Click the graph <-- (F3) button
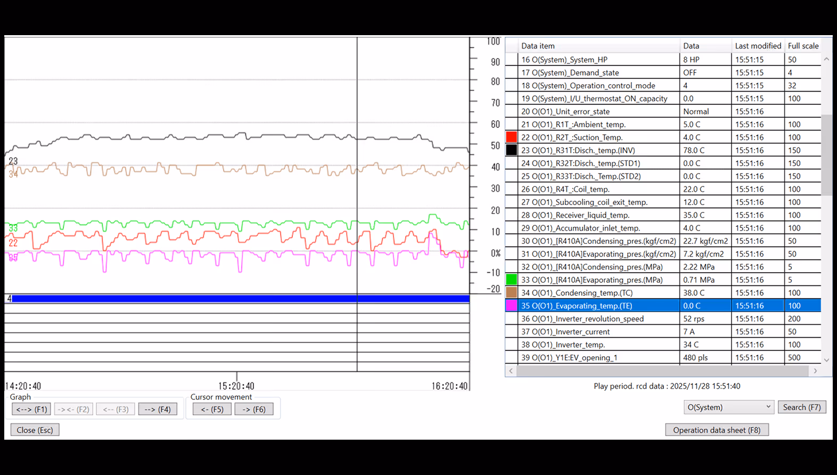Viewport: 837px width, 475px height. [x=116, y=410]
